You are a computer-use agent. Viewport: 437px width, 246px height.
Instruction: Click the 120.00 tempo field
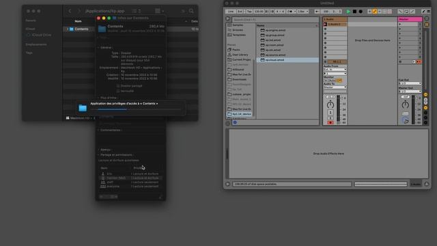pyautogui.click(x=258, y=12)
